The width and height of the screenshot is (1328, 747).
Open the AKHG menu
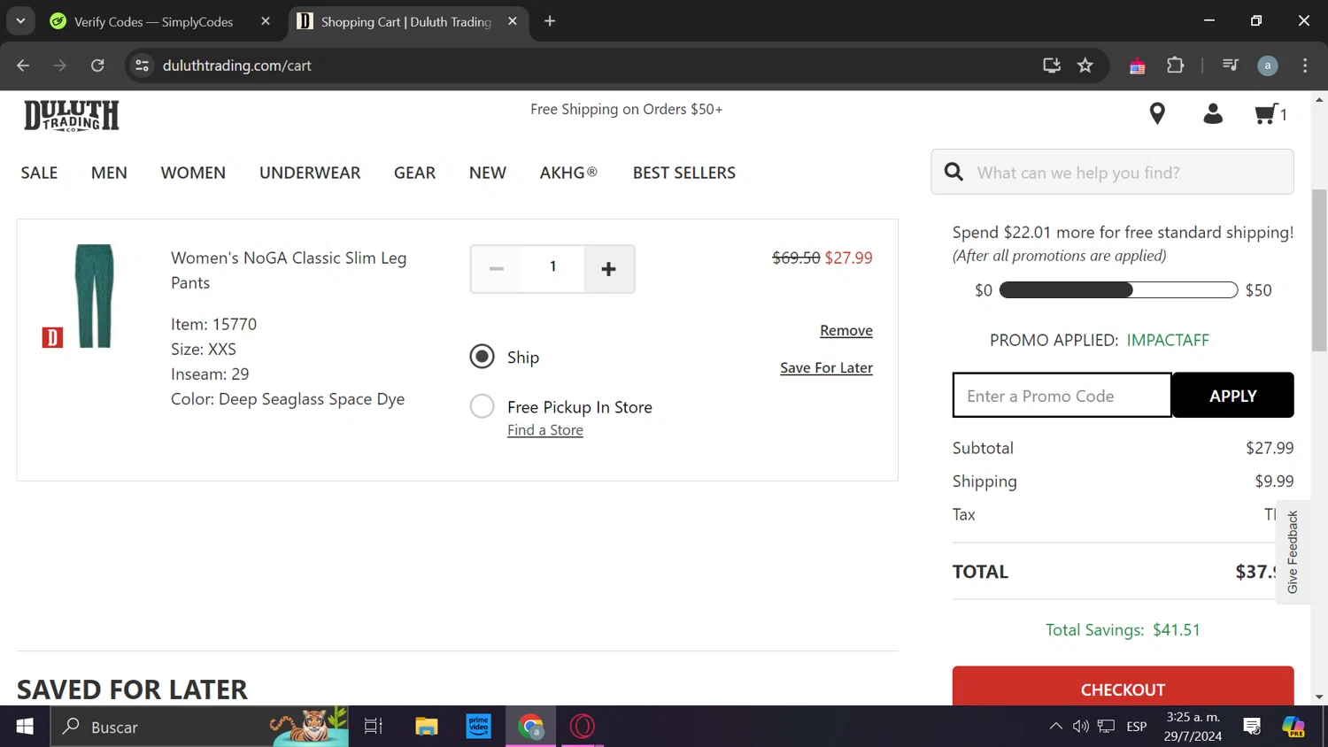[x=568, y=173]
